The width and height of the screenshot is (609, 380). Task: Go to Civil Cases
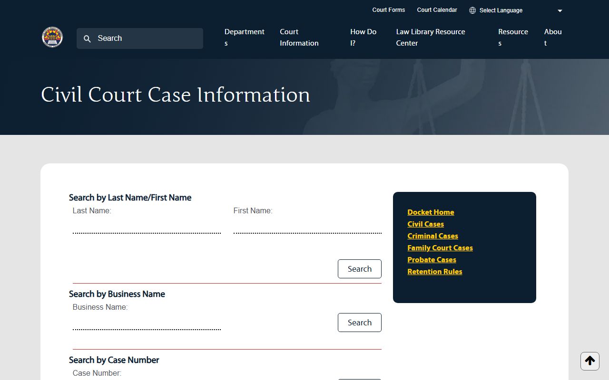pyautogui.click(x=425, y=224)
